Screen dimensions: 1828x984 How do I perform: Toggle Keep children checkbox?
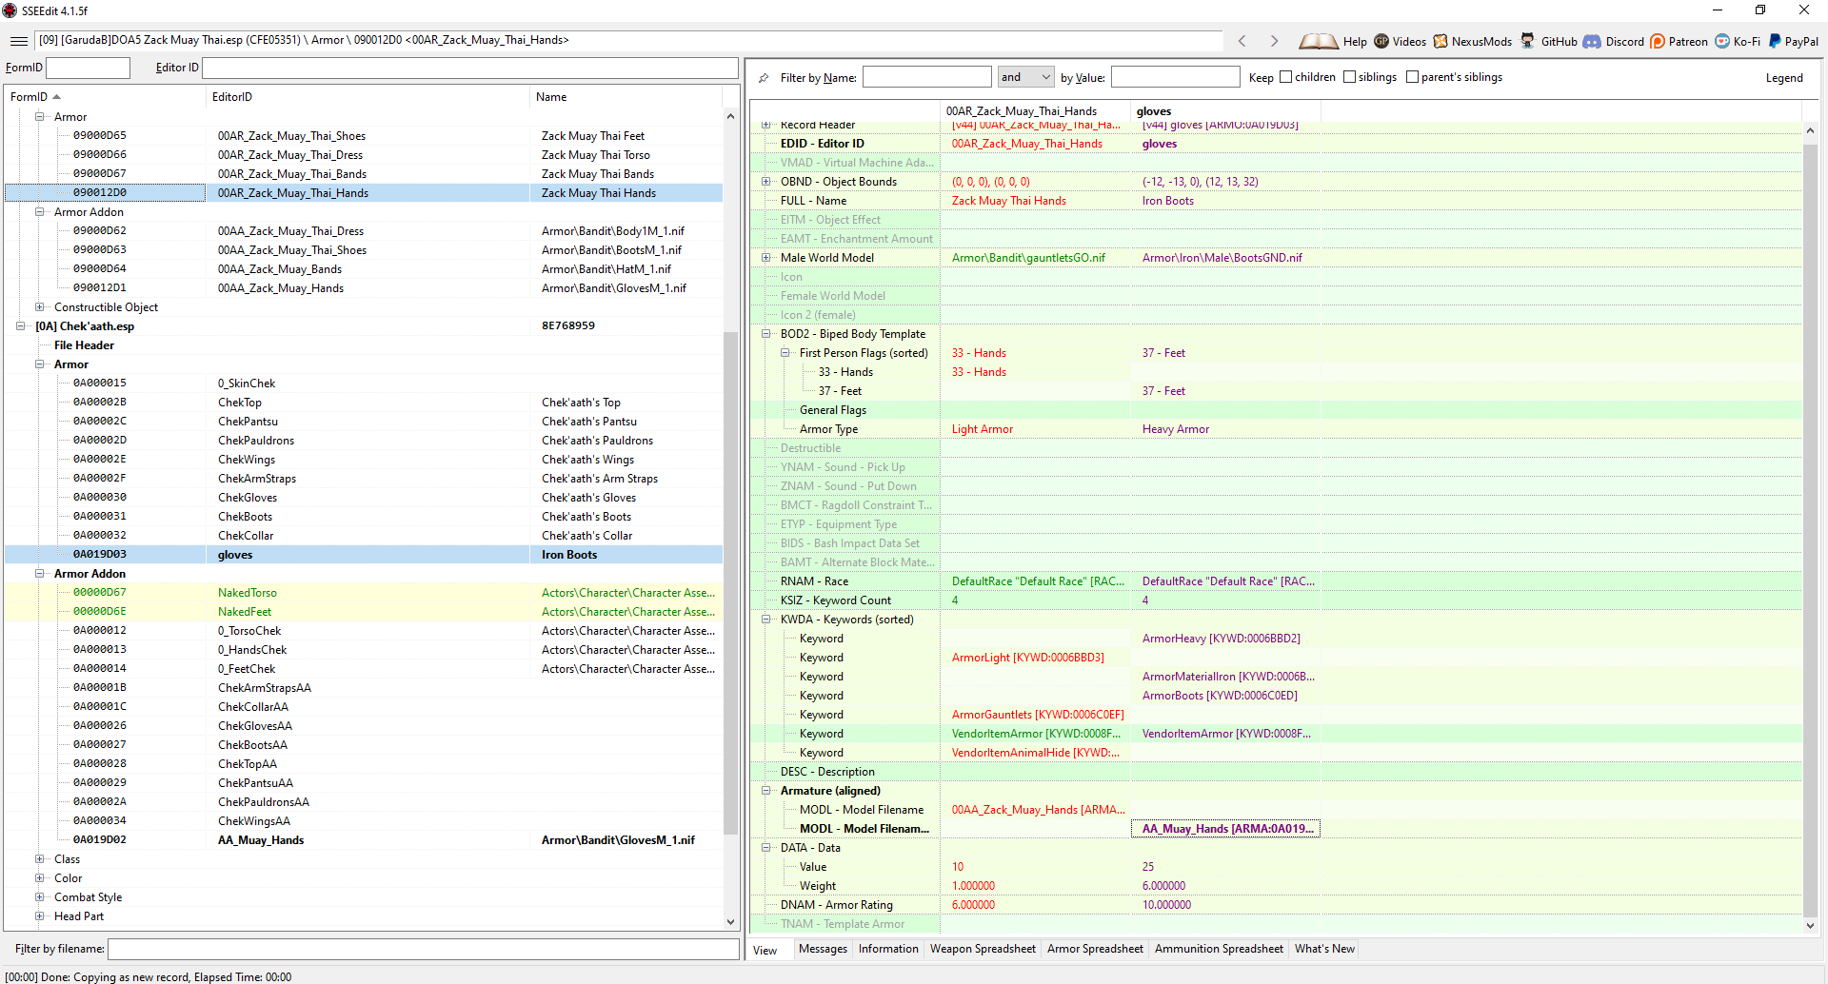[1285, 77]
